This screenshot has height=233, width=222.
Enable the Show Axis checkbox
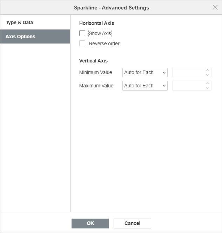click(x=82, y=33)
